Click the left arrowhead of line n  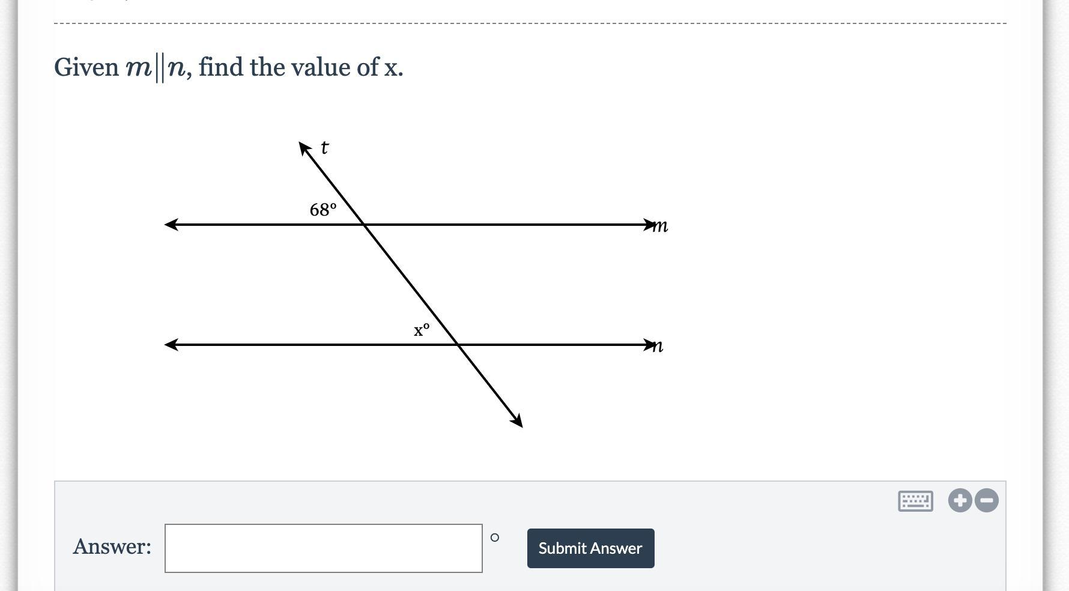[172, 345]
